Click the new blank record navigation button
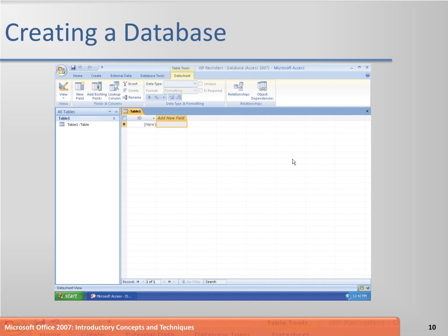Image resolution: width=448 pixels, height=336 pixels. (174, 282)
